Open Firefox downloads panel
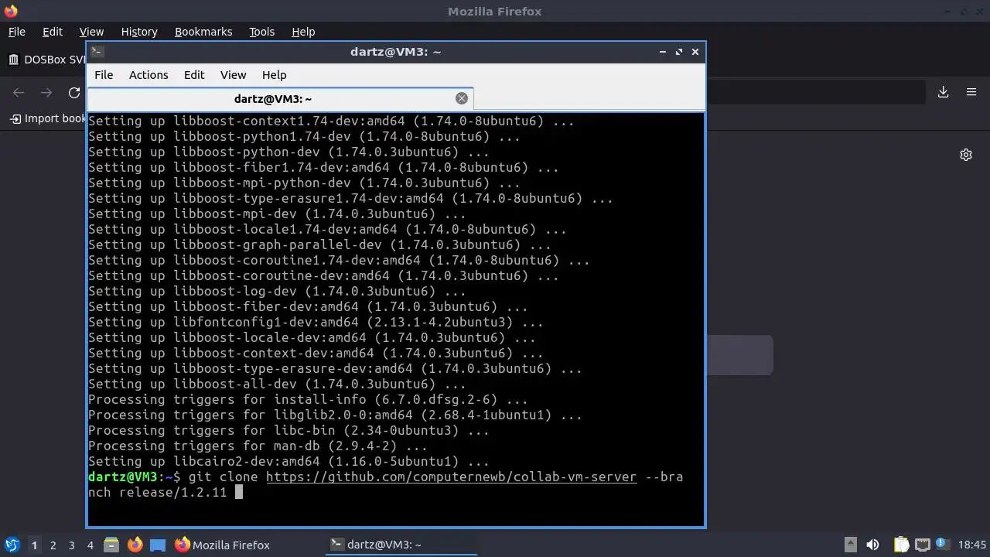990x557 pixels. coord(944,92)
